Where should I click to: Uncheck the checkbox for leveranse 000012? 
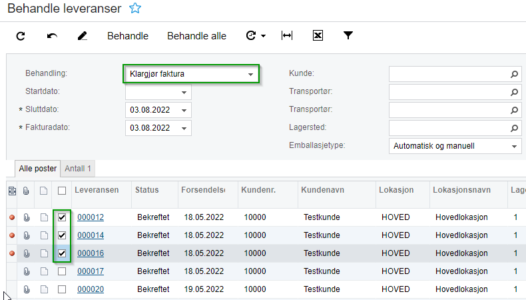pyautogui.click(x=62, y=217)
